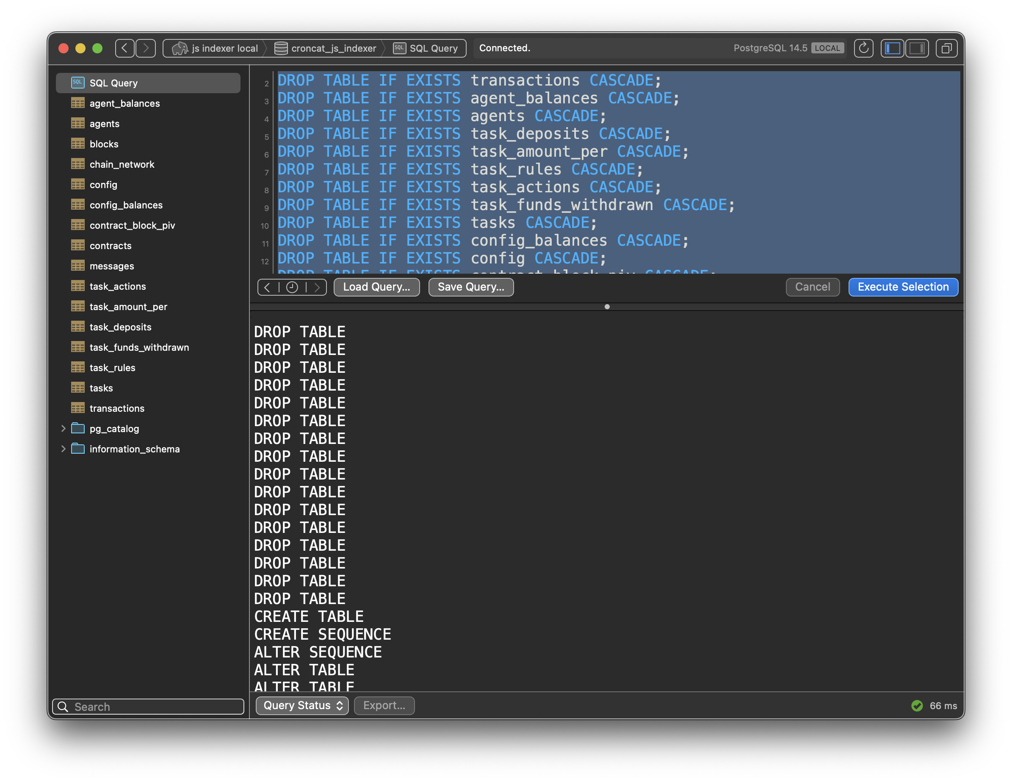1012x782 pixels.
Task: Click the Save Query... button
Action: (470, 286)
